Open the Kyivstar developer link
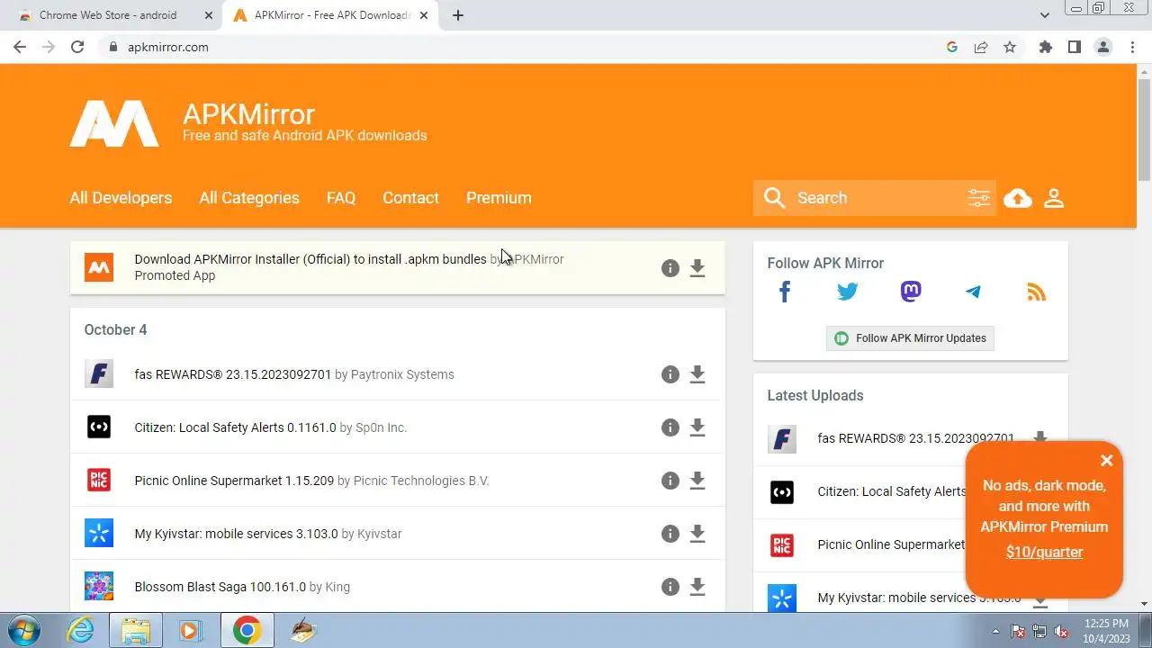 (x=379, y=534)
